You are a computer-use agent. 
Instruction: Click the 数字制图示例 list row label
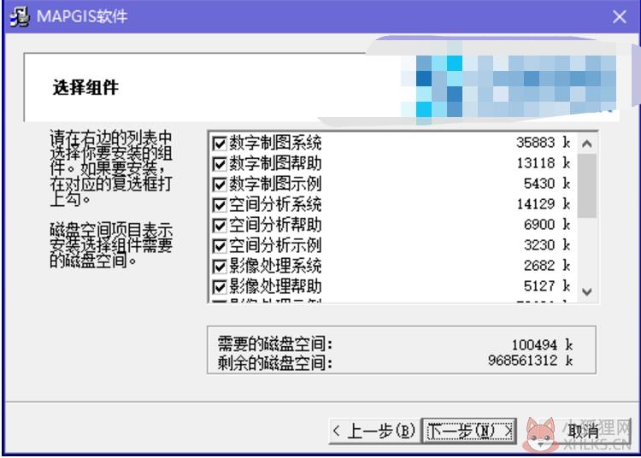point(275,184)
